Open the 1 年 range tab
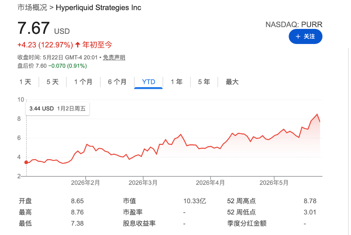The height and width of the screenshot is (235, 351). pos(177,82)
